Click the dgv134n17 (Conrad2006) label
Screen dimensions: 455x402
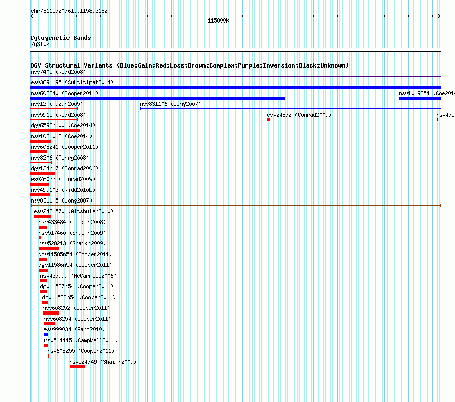coord(64,168)
